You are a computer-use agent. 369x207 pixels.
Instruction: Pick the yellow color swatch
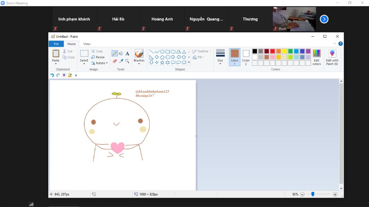(284, 51)
